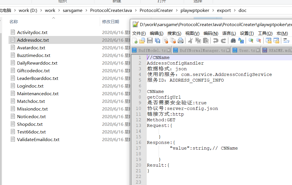
Task: Open the 编辑(E) menu
Action: click(157, 33)
